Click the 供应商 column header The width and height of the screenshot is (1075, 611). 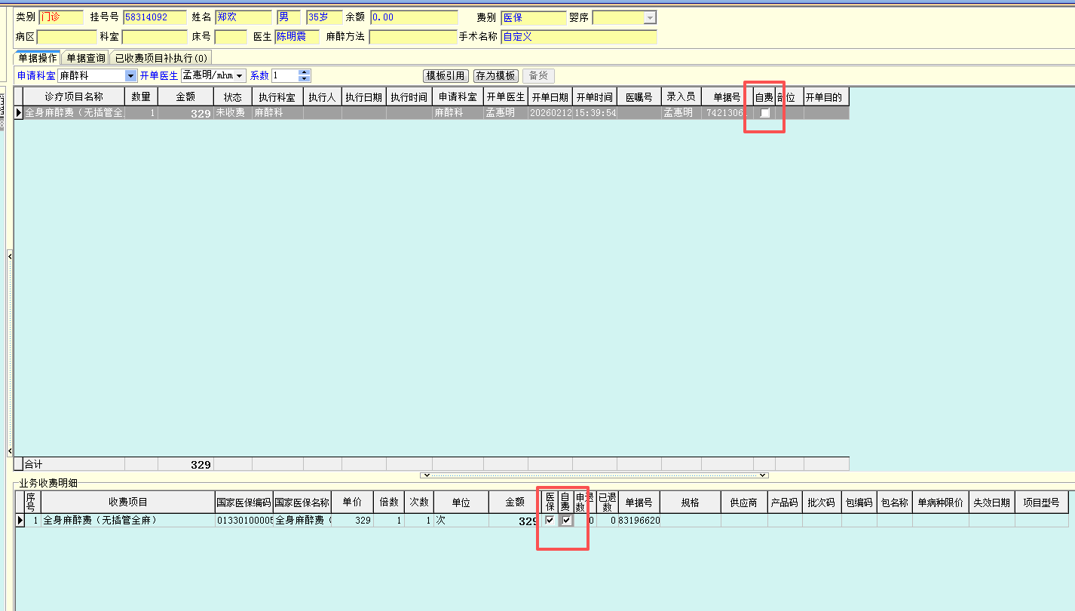(743, 503)
